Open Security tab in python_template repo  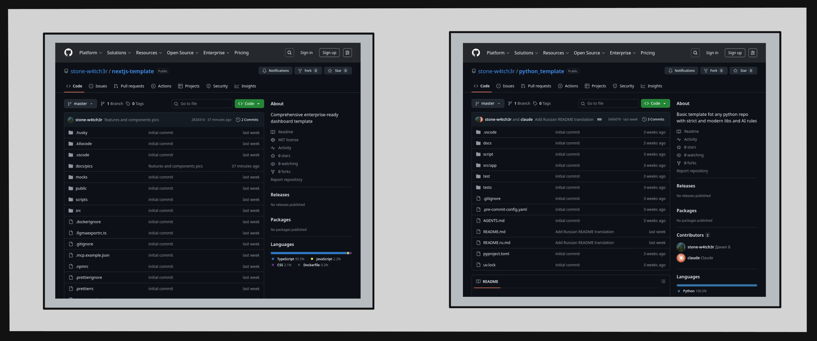623,86
